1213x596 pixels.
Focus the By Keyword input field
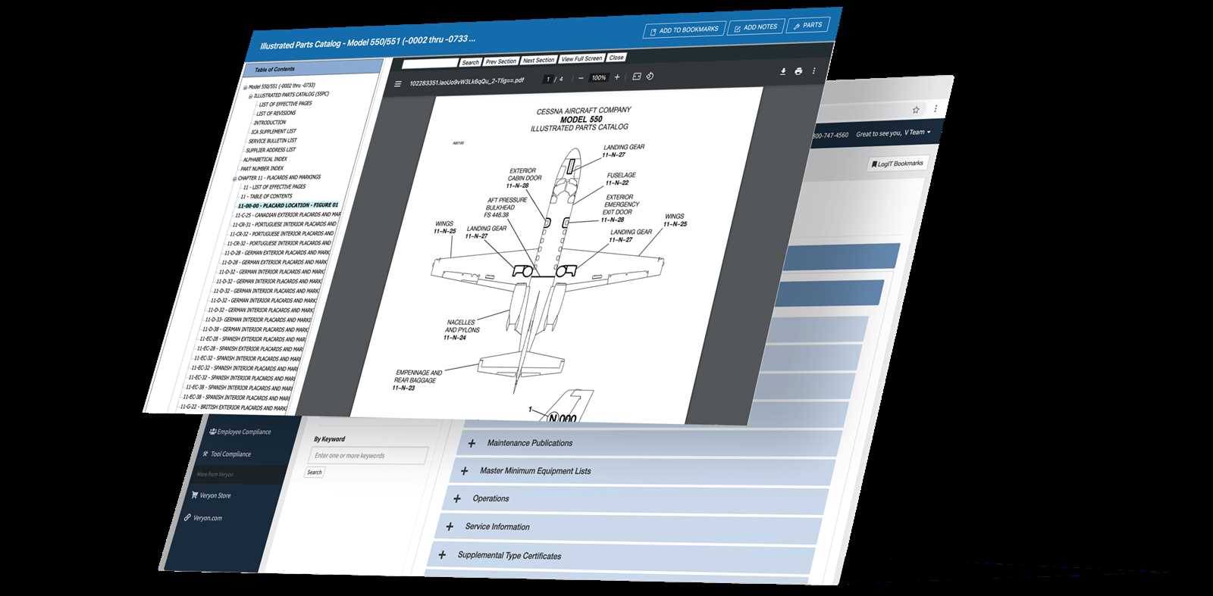tap(368, 455)
